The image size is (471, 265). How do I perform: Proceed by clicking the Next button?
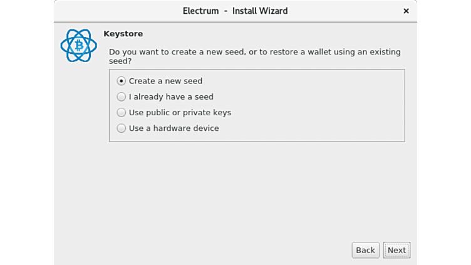click(396, 250)
